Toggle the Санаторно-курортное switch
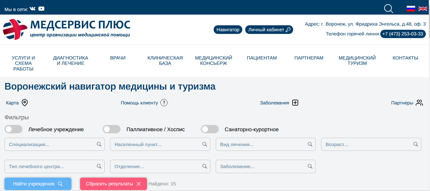Viewport: 430px width, 191px height. (210, 129)
